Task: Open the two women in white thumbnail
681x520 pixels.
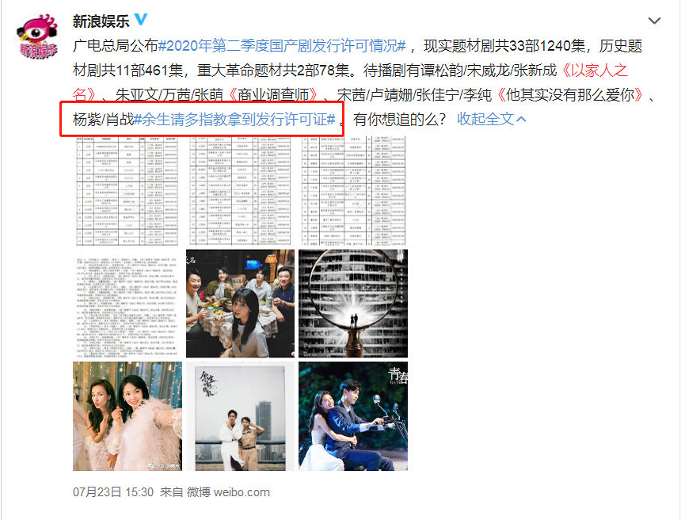Action: click(127, 416)
